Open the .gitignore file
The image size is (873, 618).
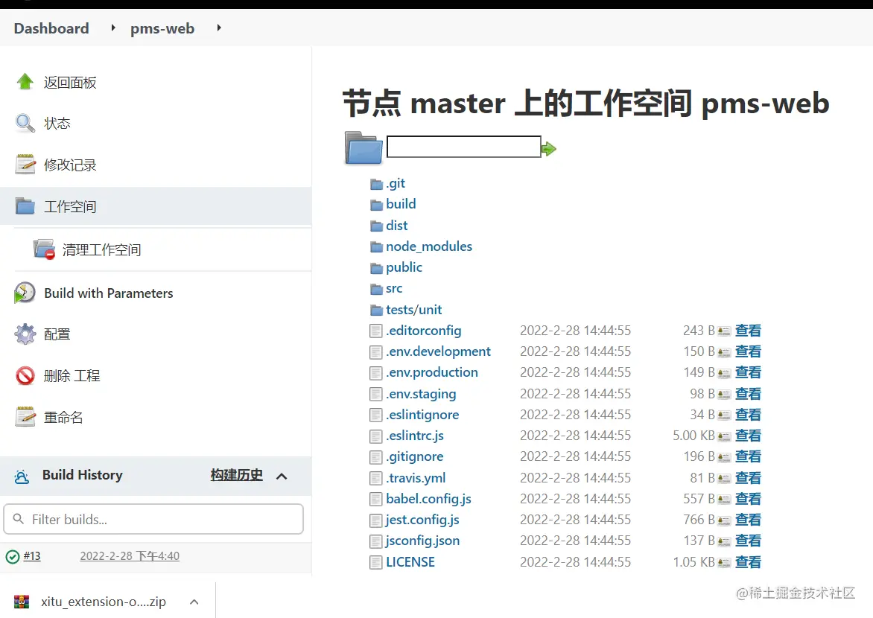[x=415, y=456]
